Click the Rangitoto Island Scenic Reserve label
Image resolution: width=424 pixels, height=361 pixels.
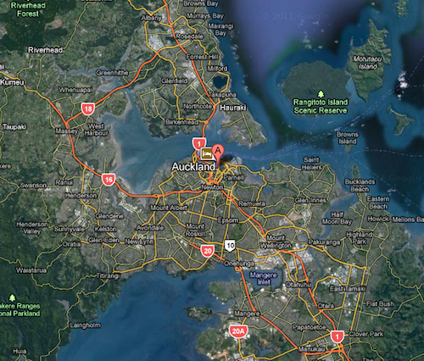coord(321,106)
